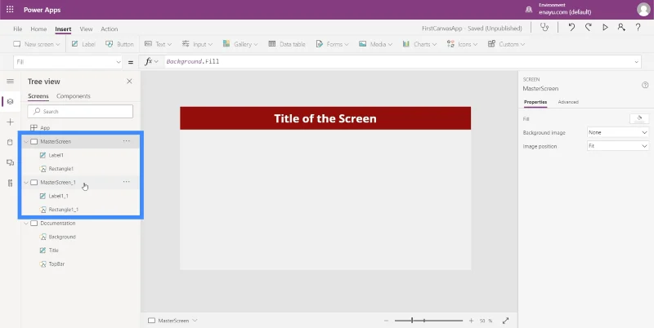Open the New screen dropdown

[x=36, y=44]
